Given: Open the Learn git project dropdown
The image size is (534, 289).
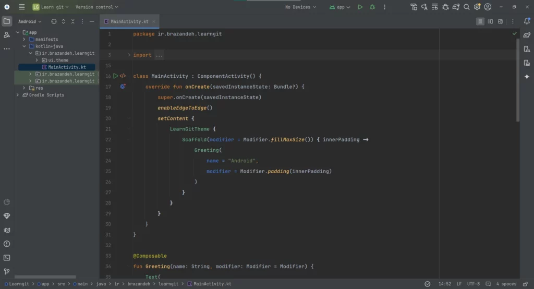Looking at the screenshot, I should 51,7.
